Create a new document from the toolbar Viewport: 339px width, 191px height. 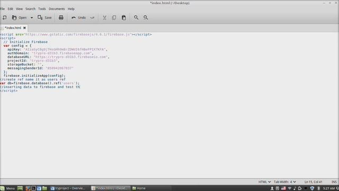point(5,18)
